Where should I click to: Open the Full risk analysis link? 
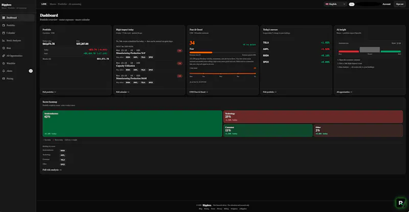52,170
